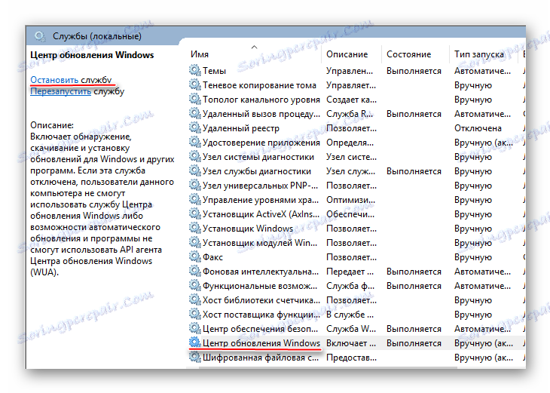The height and width of the screenshot is (393, 550).
Task: Select Центр обновления Windows service name
Action: tap(261, 343)
